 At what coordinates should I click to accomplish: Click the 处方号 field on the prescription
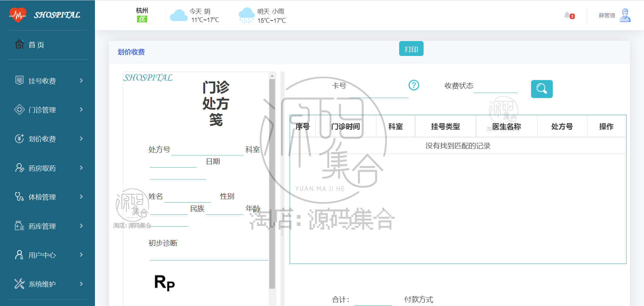pos(208,150)
